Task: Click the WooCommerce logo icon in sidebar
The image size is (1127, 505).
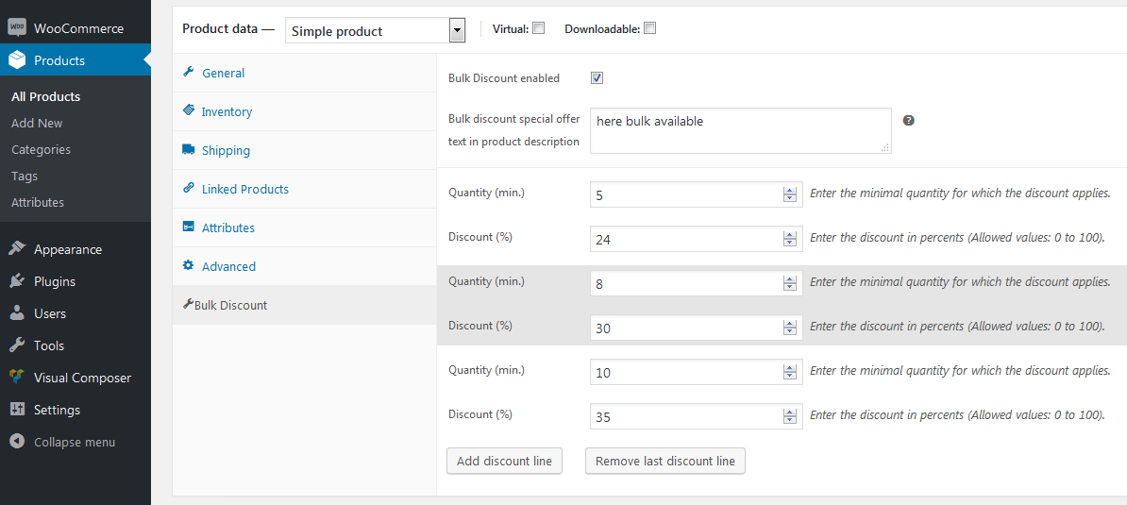Action: (x=16, y=28)
